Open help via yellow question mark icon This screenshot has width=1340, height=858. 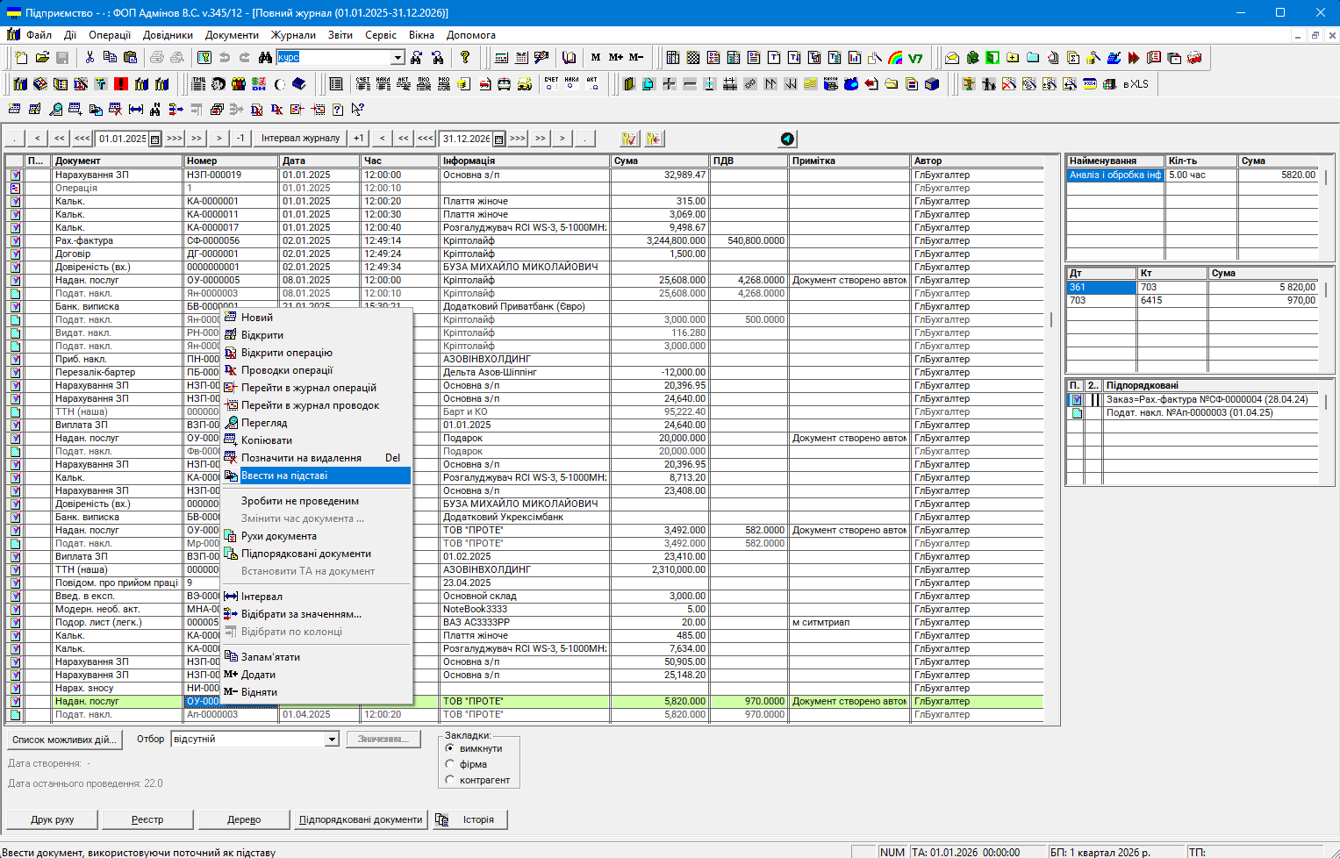tap(465, 58)
